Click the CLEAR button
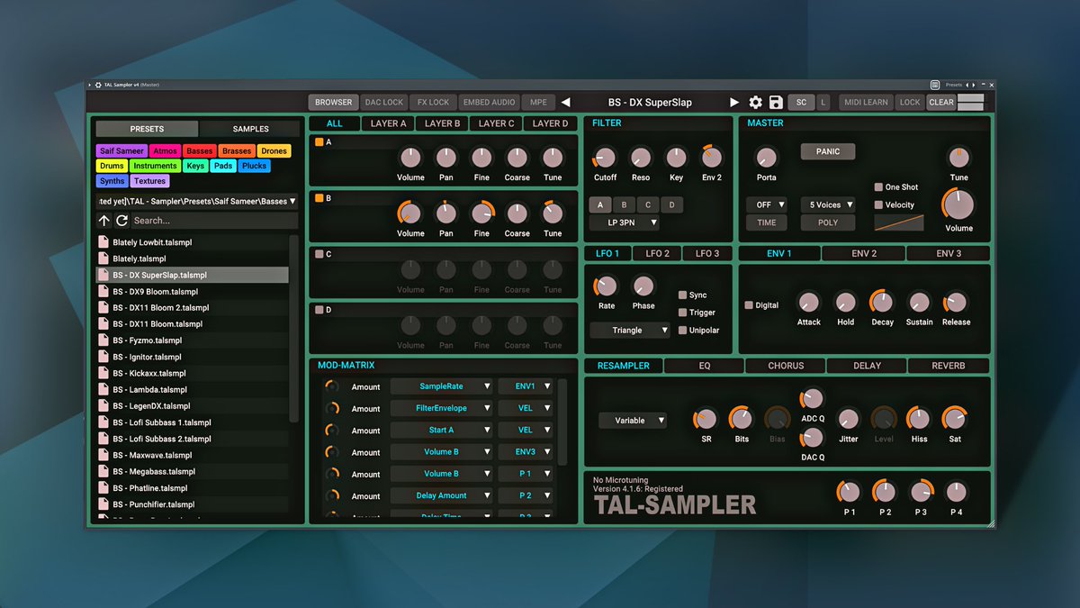The image size is (1080, 608). pos(941,103)
